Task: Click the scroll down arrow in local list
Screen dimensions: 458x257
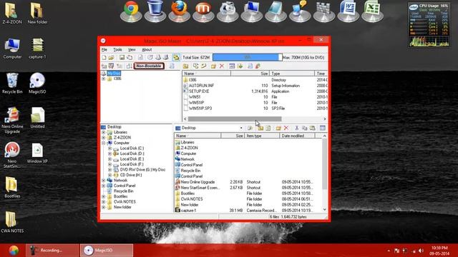Action: 324,209
